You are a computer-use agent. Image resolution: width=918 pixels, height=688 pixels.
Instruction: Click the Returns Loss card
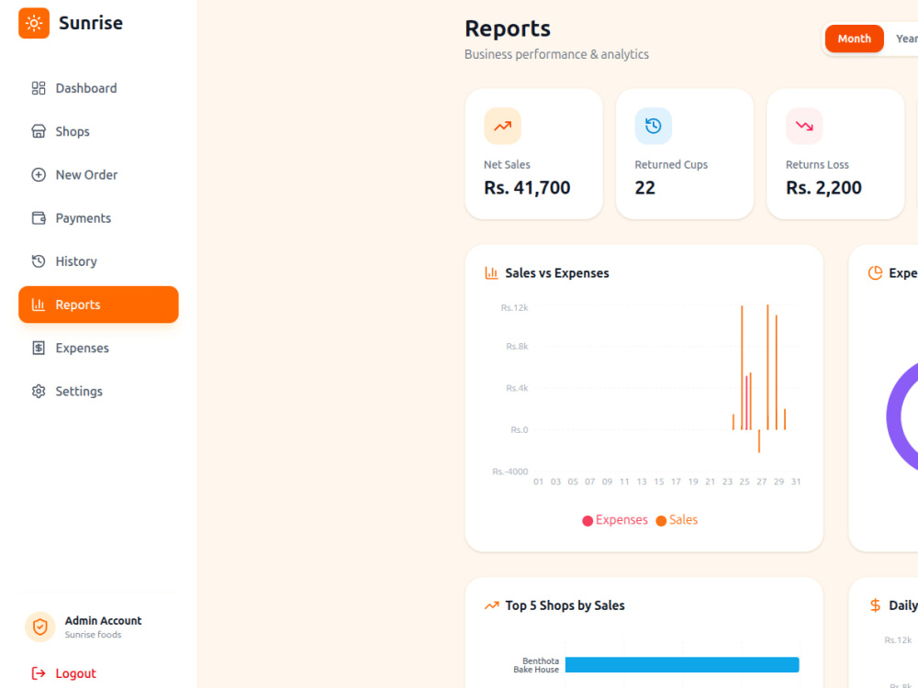click(836, 154)
